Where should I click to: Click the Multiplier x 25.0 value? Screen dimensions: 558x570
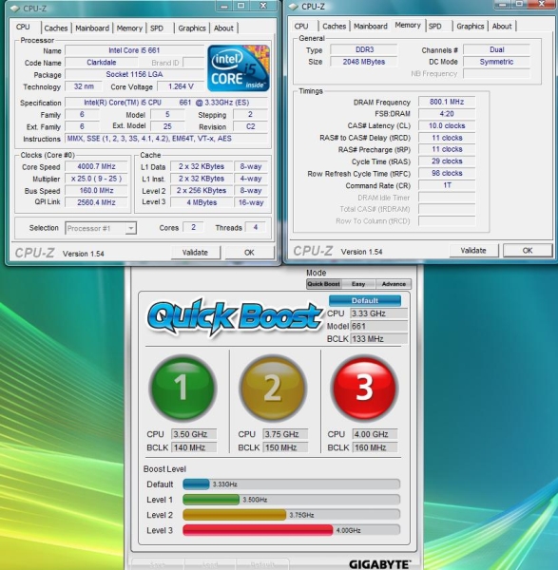tap(96, 179)
